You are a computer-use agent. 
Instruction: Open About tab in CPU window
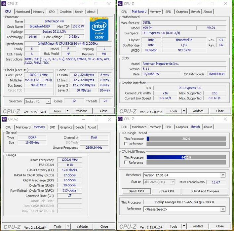coord(91,12)
